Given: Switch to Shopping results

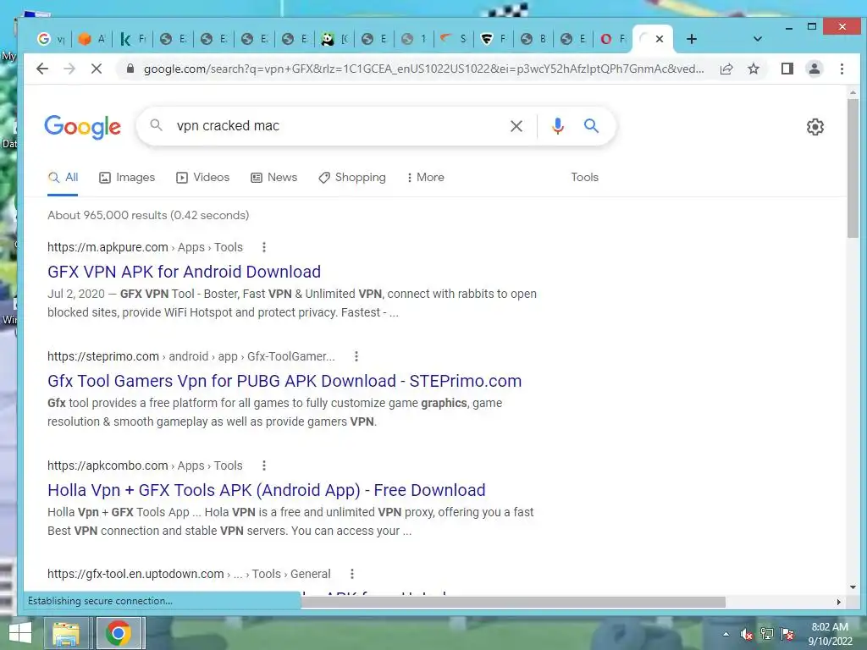Looking at the screenshot, I should coord(352,178).
